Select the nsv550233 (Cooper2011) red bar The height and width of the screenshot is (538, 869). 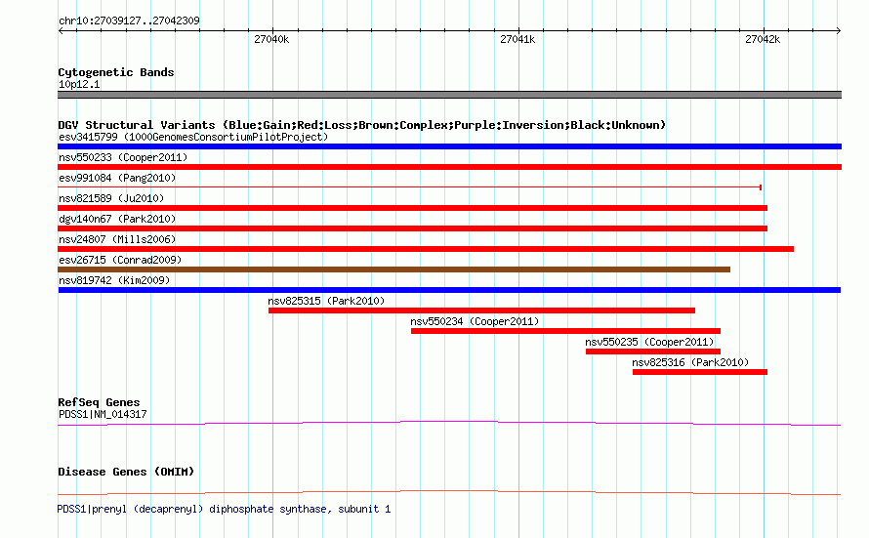(x=449, y=167)
